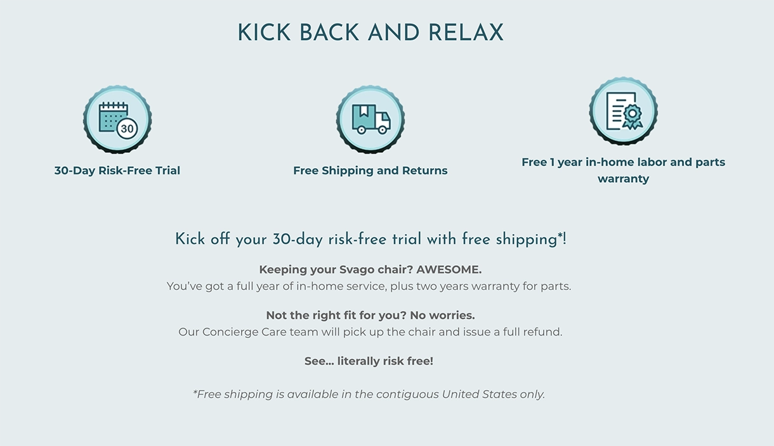Screen dimensions: 774x446
Task: Click the "See... literally risk free!" line
Action: [369, 361]
